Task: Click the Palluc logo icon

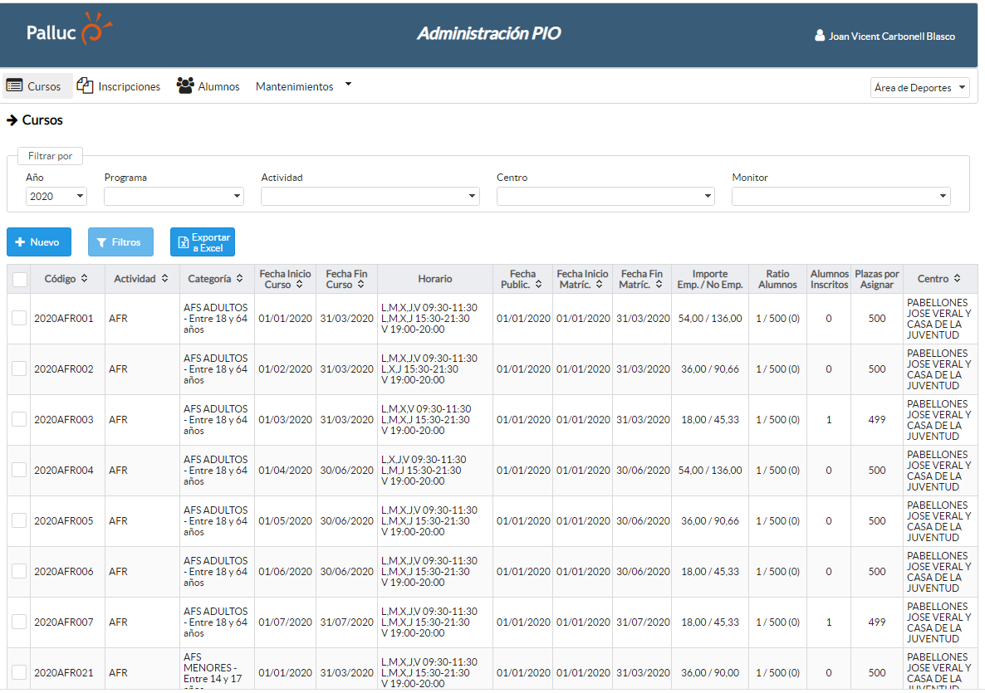Action: click(96, 30)
